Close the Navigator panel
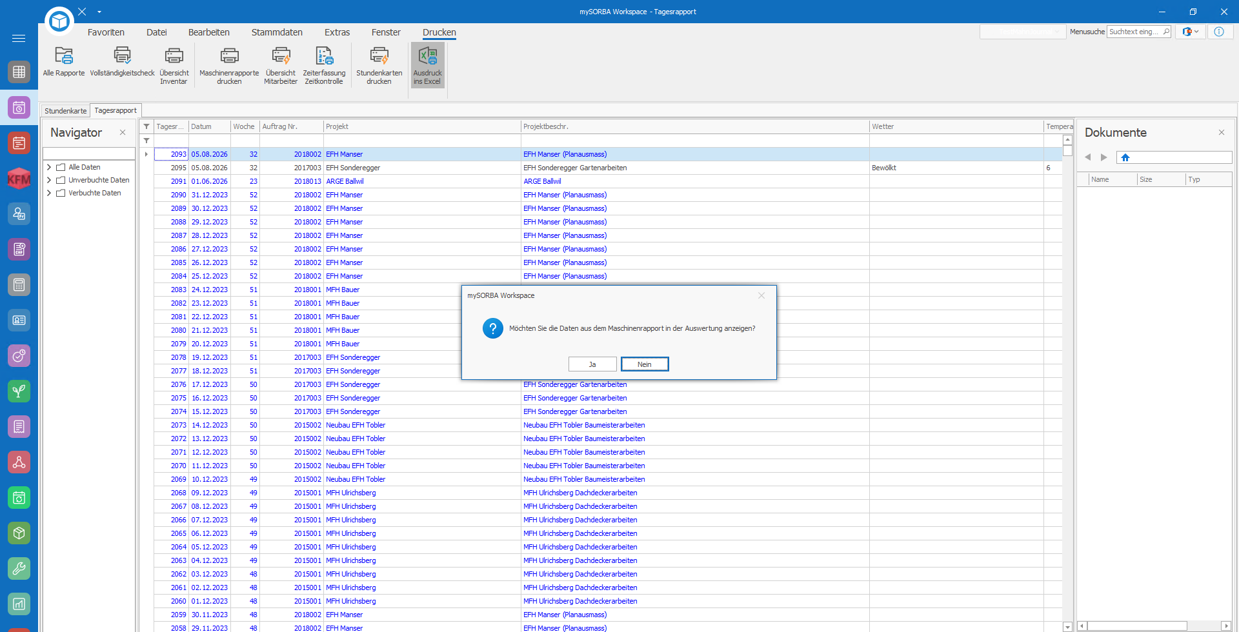Viewport: 1239px width, 632px height. tap(123, 132)
